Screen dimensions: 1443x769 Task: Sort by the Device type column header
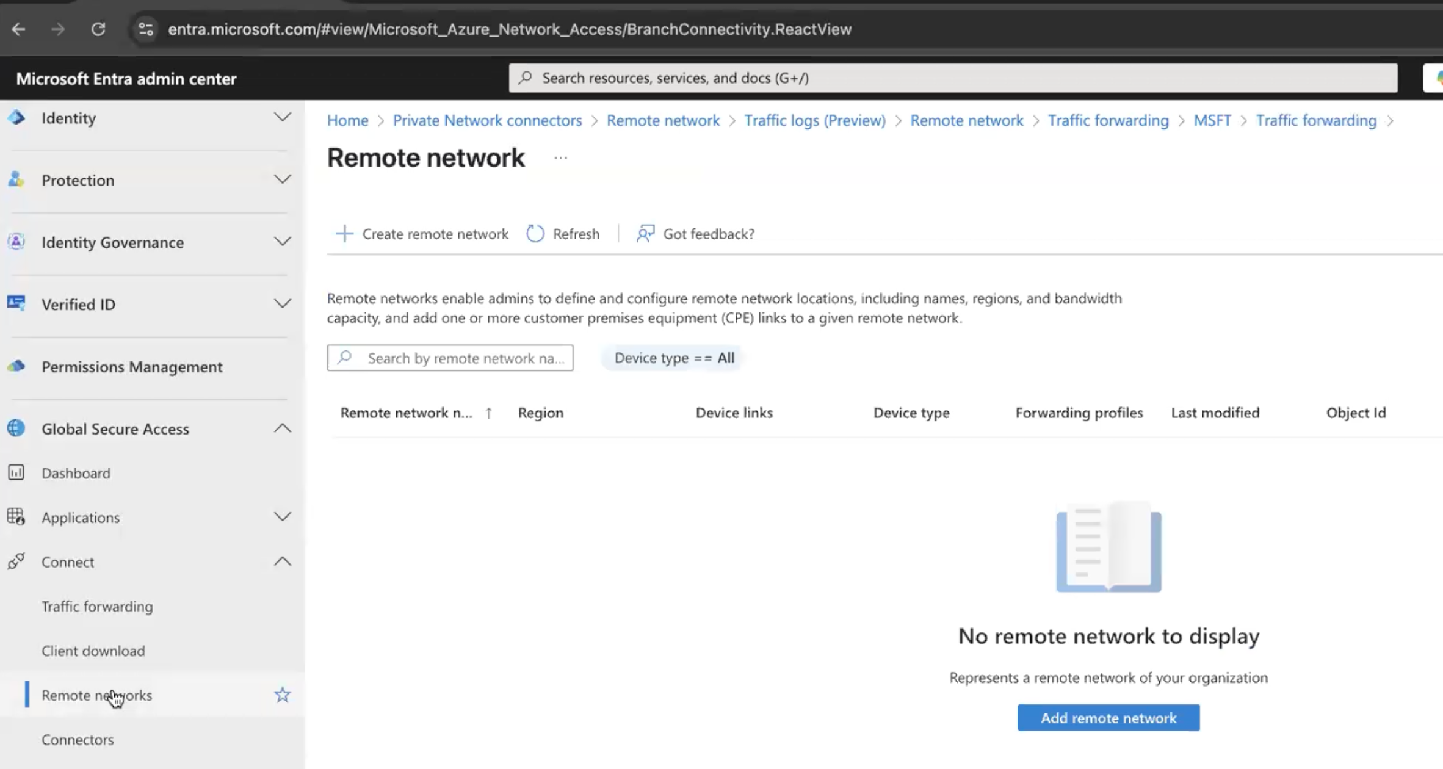tap(911, 413)
